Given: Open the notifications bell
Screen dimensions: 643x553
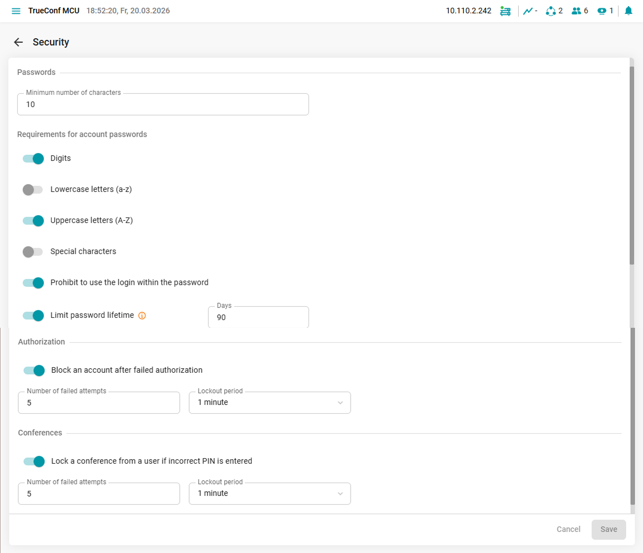Looking at the screenshot, I should (628, 11).
